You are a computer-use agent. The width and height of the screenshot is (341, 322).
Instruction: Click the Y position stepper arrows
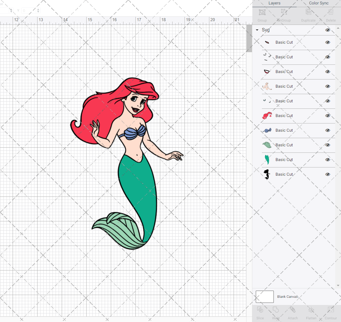pyautogui.click(x=38, y=11)
